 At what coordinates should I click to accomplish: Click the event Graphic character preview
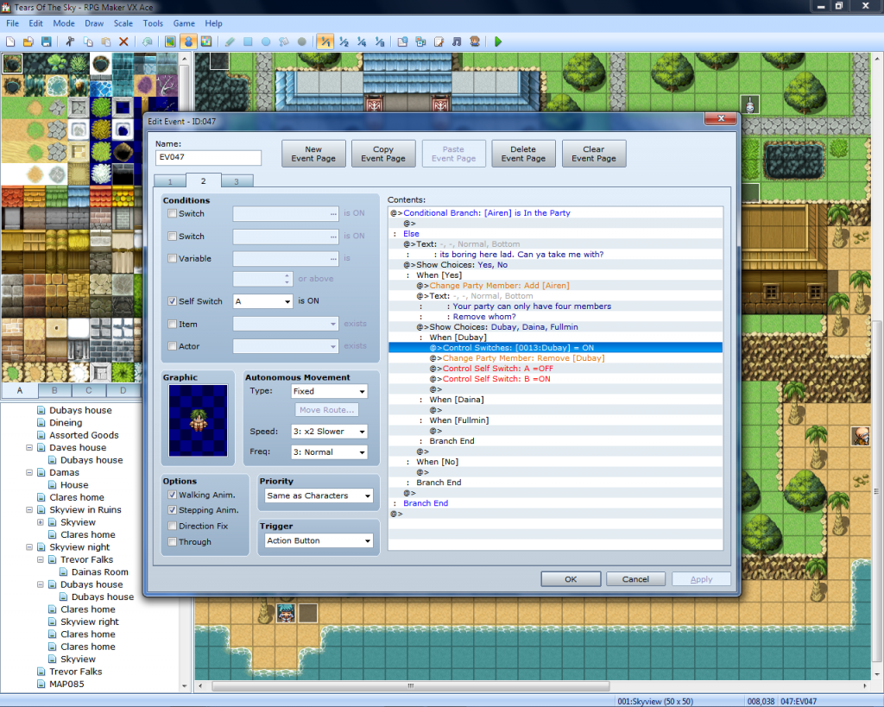coord(199,420)
